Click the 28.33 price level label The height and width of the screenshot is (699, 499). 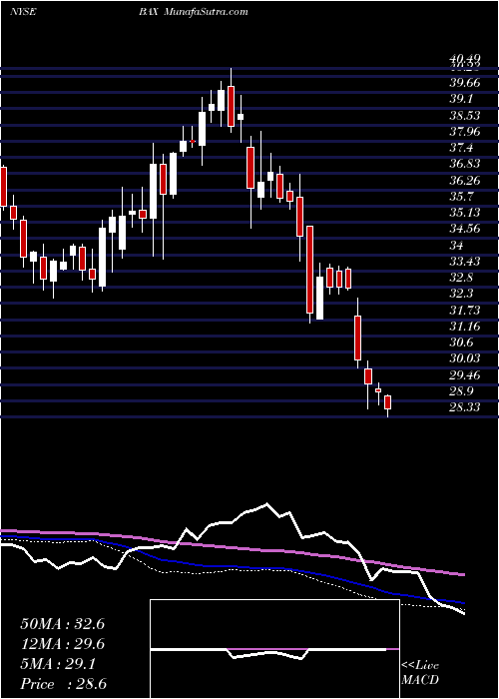[x=465, y=407]
